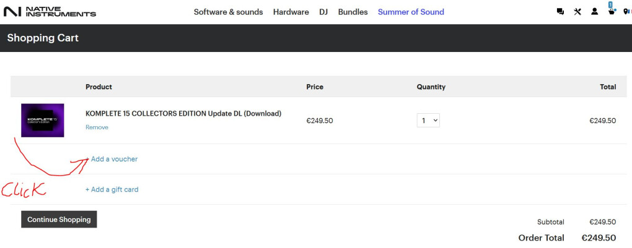The width and height of the screenshot is (632, 248).
Task: Expand the Add a voucher option
Action: 112,159
